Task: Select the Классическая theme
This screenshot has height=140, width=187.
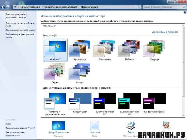Action: (x=80, y=103)
